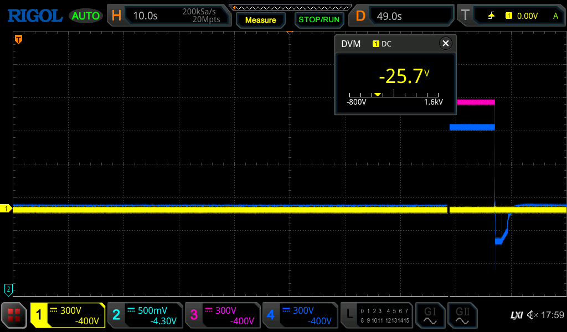Image resolution: width=567 pixels, height=332 pixels.
Task: Toggle channel 2 cyan 500mV
Action: click(x=145, y=315)
